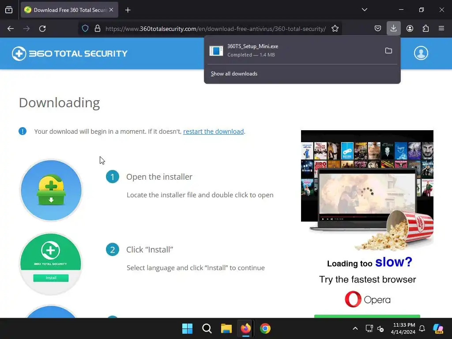452x339 pixels.
Task: Click the Downloading page heading
Action: 60,103
